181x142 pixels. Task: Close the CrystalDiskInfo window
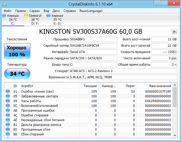click(174, 3)
